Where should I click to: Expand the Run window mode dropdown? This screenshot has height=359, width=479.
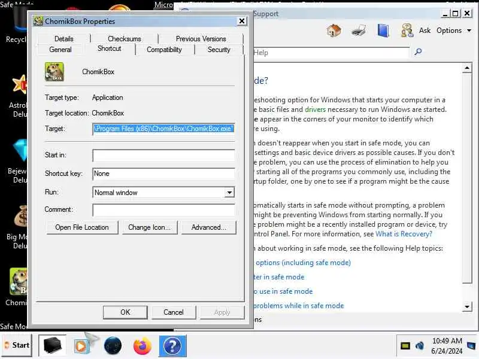(x=229, y=192)
